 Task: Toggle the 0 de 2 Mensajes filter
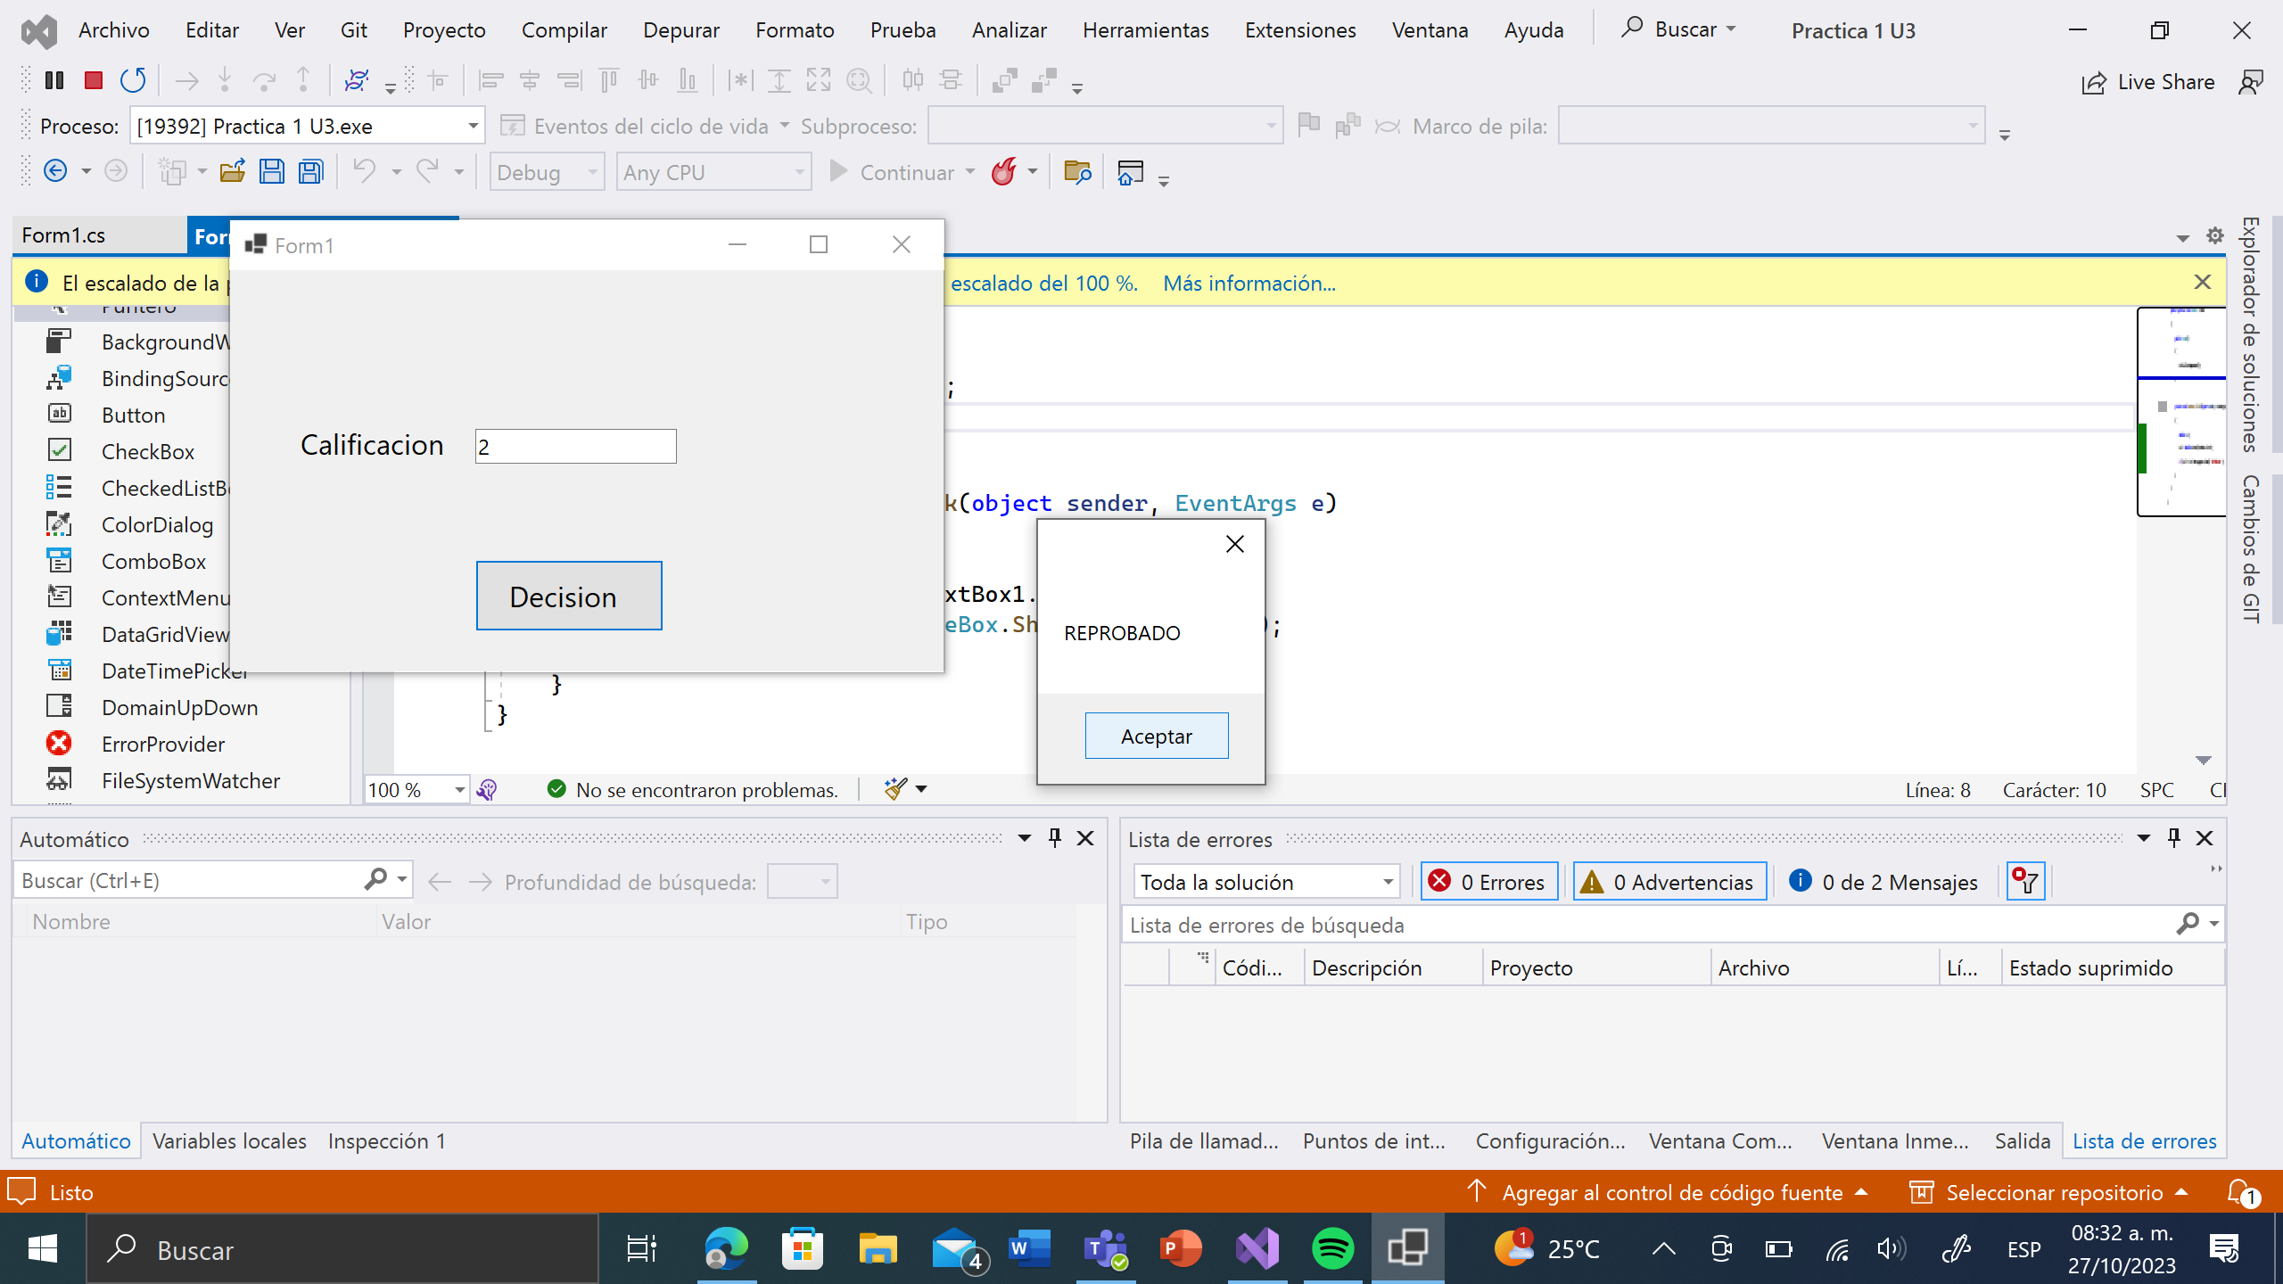(x=1884, y=881)
